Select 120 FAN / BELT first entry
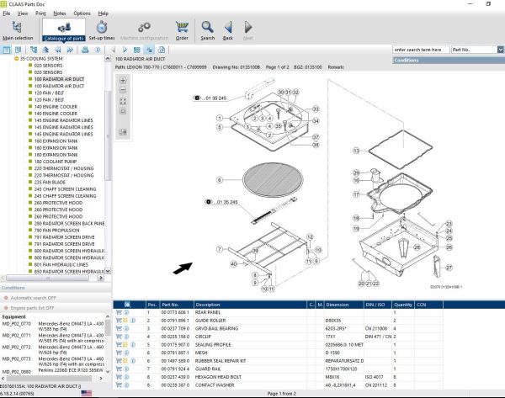The width and height of the screenshot is (505, 398). (49, 93)
